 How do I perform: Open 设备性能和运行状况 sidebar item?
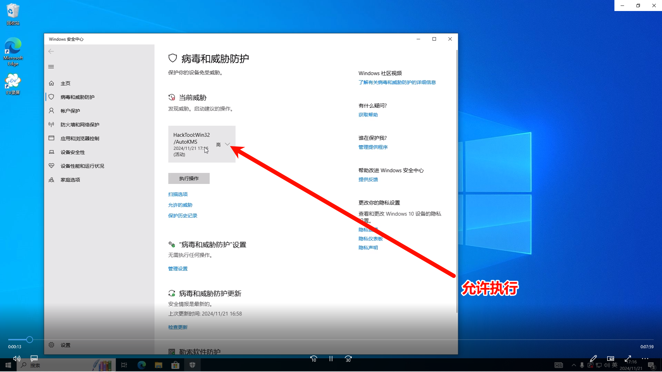coord(99,166)
